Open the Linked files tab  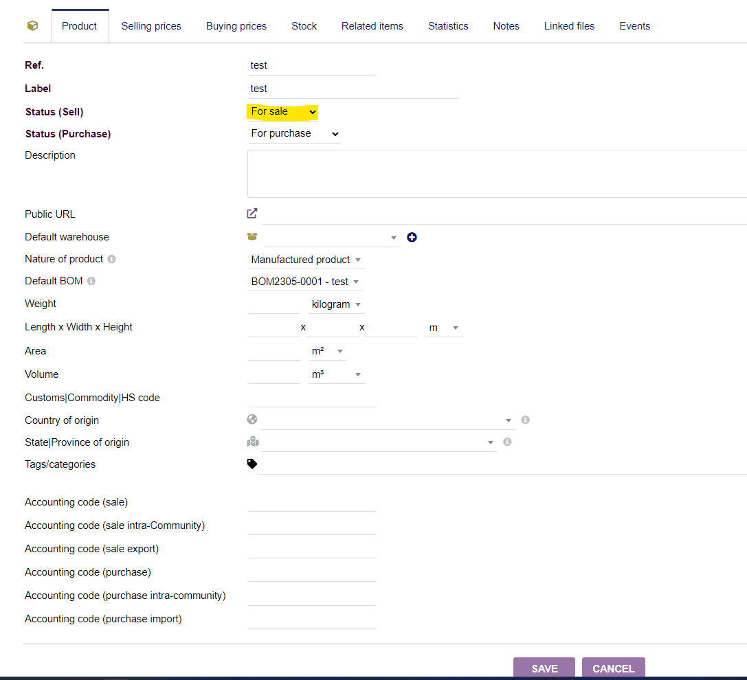pyautogui.click(x=569, y=26)
